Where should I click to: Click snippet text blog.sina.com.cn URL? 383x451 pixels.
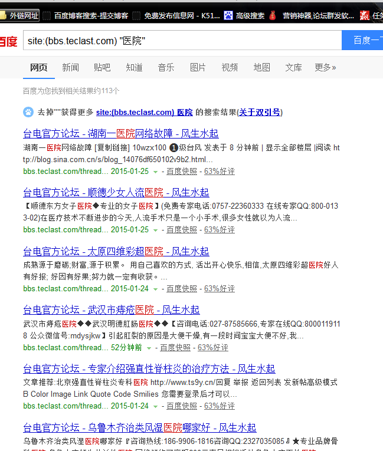pyautogui.click(x=118, y=159)
